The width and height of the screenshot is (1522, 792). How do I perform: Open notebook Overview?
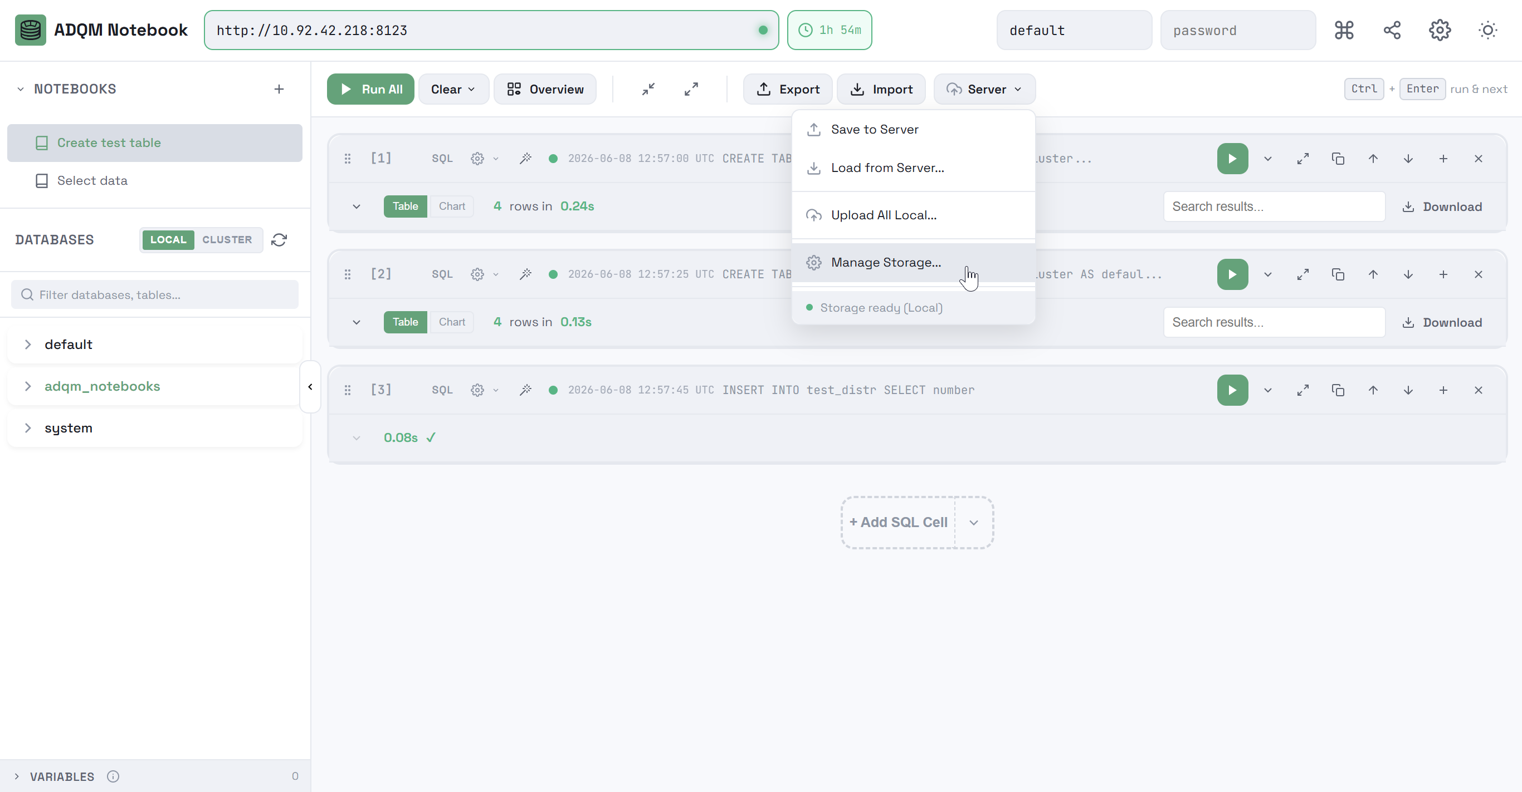(x=544, y=89)
